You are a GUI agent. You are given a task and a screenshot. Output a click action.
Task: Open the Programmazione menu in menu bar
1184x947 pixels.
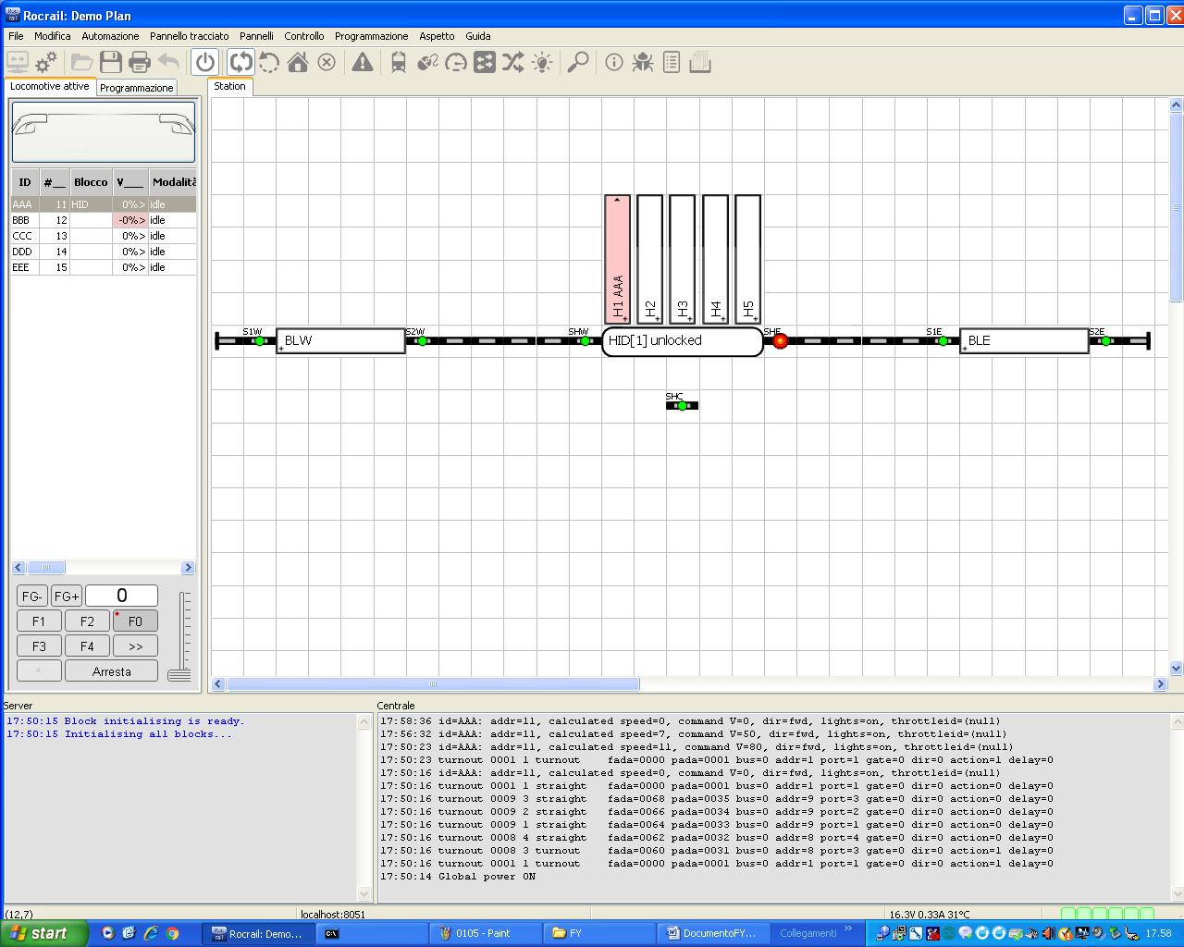[371, 36]
